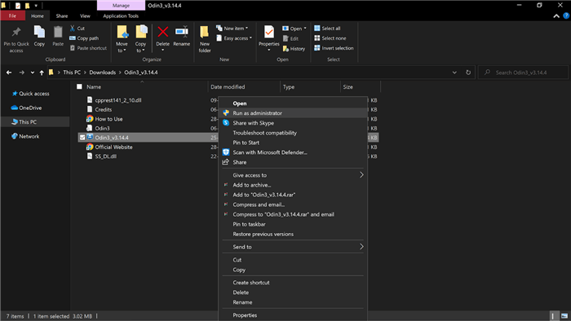
Task: Click the red Delete X icon
Action: [x=163, y=32]
